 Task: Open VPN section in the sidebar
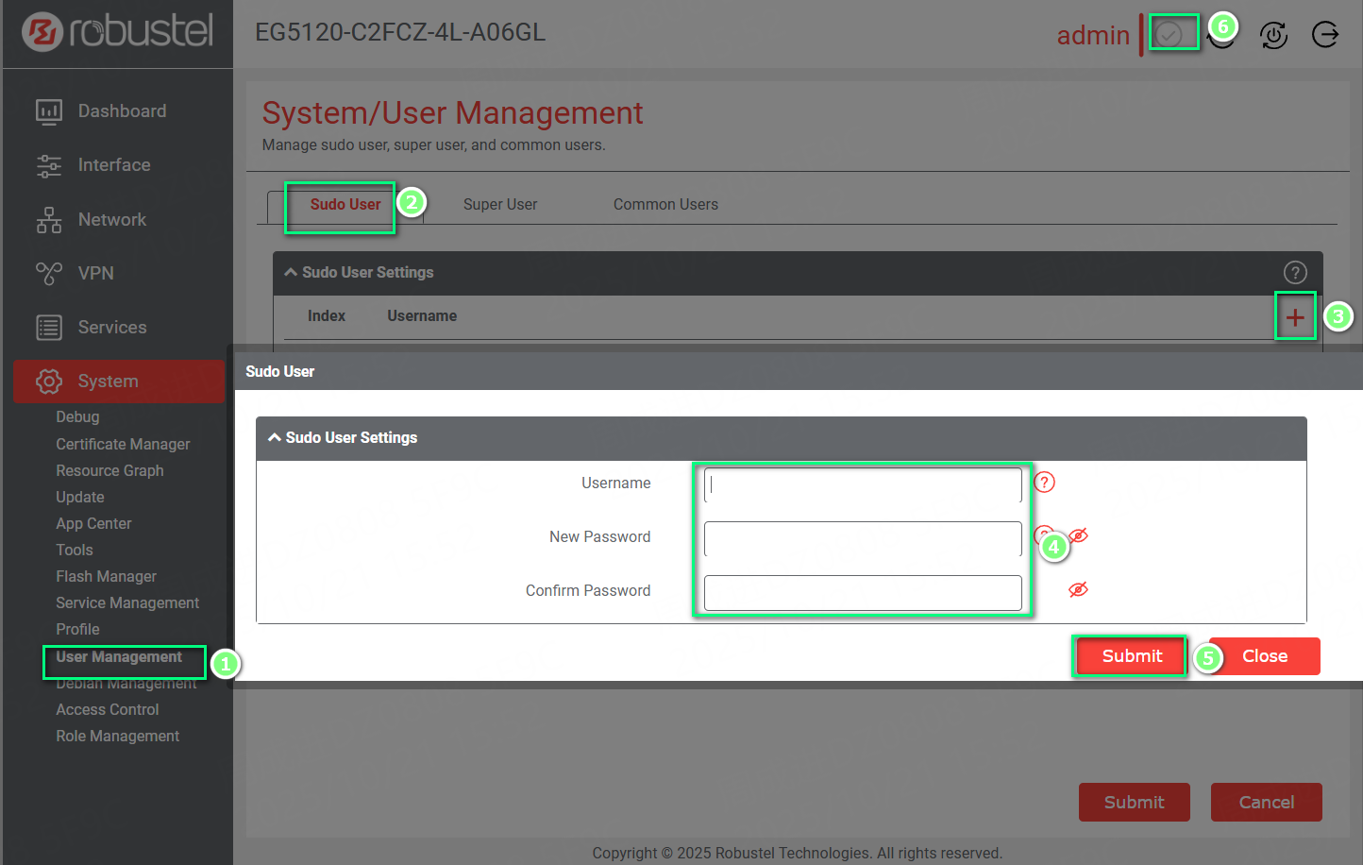coord(95,274)
